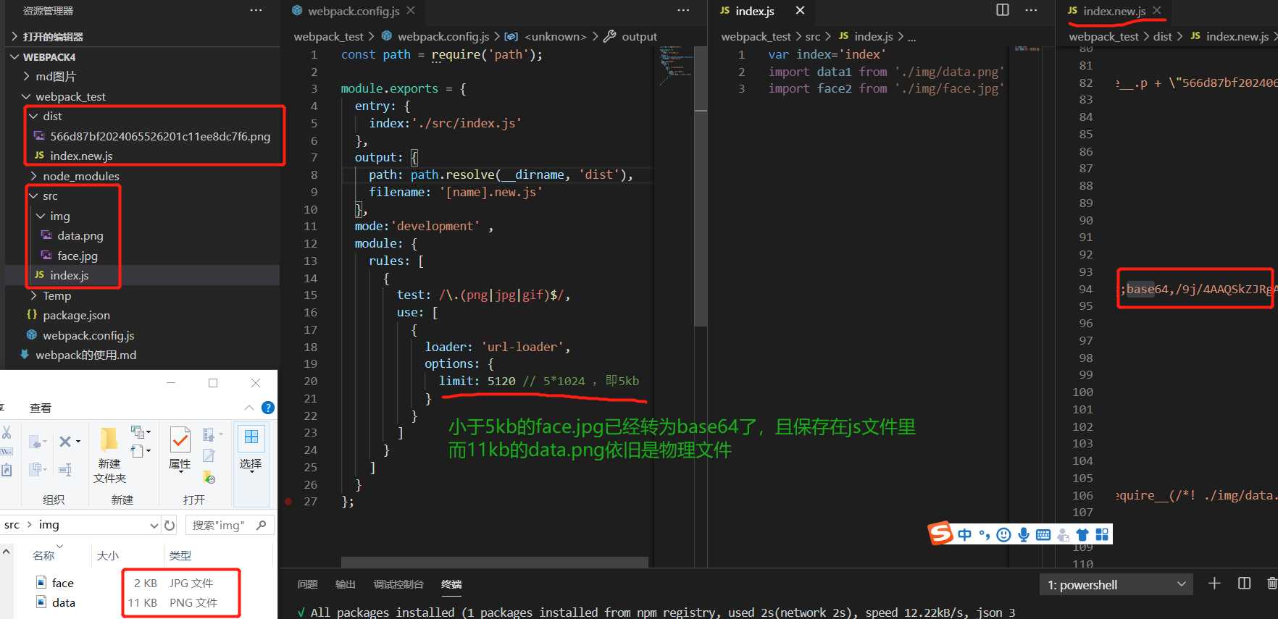
Task: Split the index.js editor group
Action: (1003, 10)
